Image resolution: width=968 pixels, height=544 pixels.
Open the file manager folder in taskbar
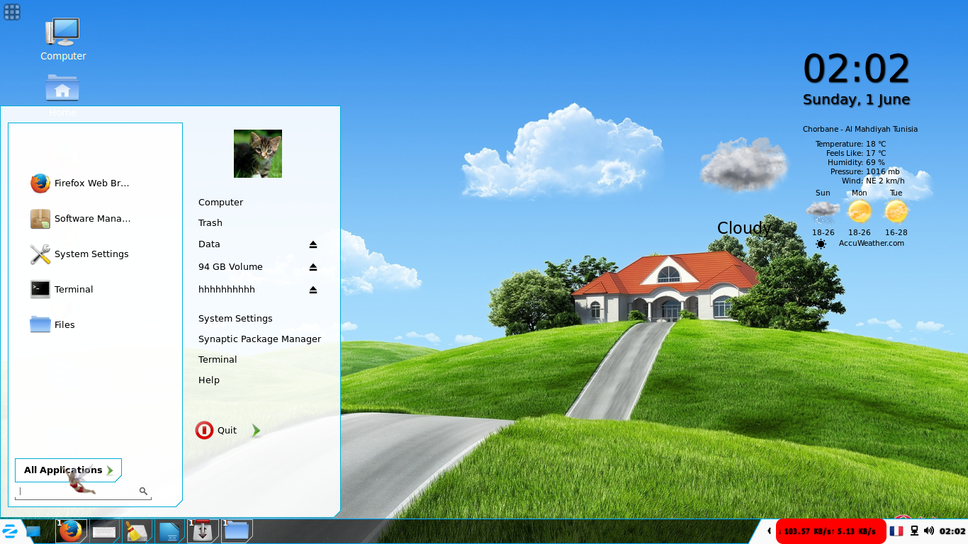(237, 531)
